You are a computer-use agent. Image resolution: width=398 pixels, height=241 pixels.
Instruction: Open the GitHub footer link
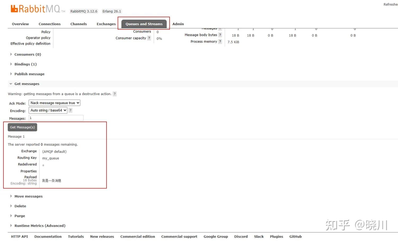(x=295, y=237)
